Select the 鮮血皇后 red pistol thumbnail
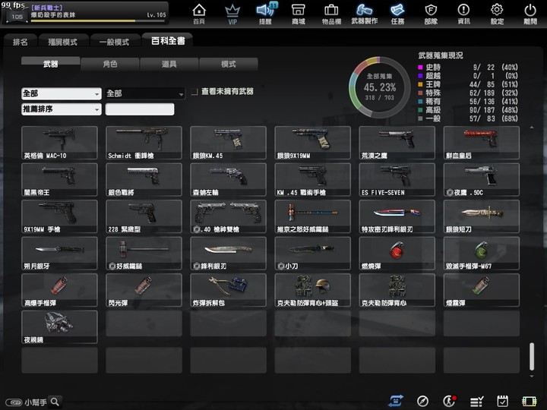 coord(482,143)
